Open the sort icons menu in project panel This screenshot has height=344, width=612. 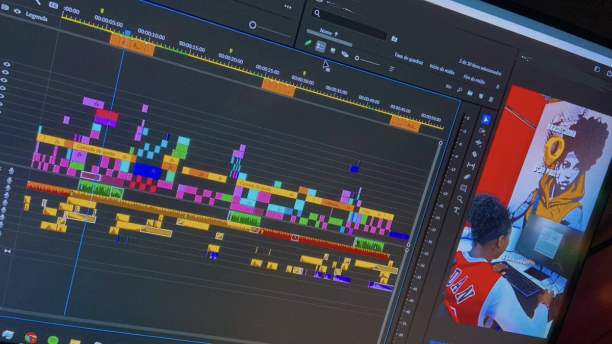(392, 69)
